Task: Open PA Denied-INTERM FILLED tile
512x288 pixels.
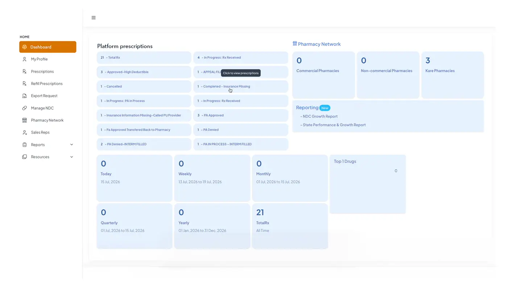Action: pyautogui.click(x=144, y=144)
